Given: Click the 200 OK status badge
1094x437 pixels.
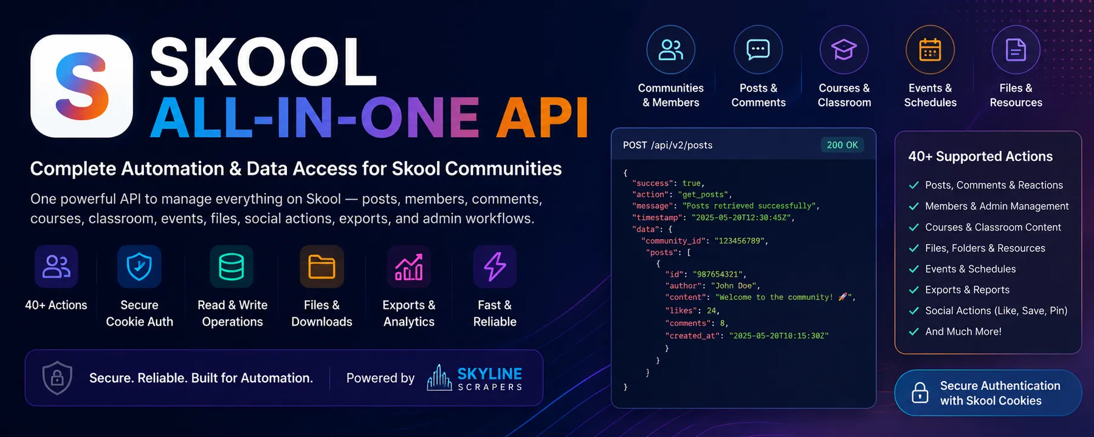Looking at the screenshot, I should (x=842, y=145).
